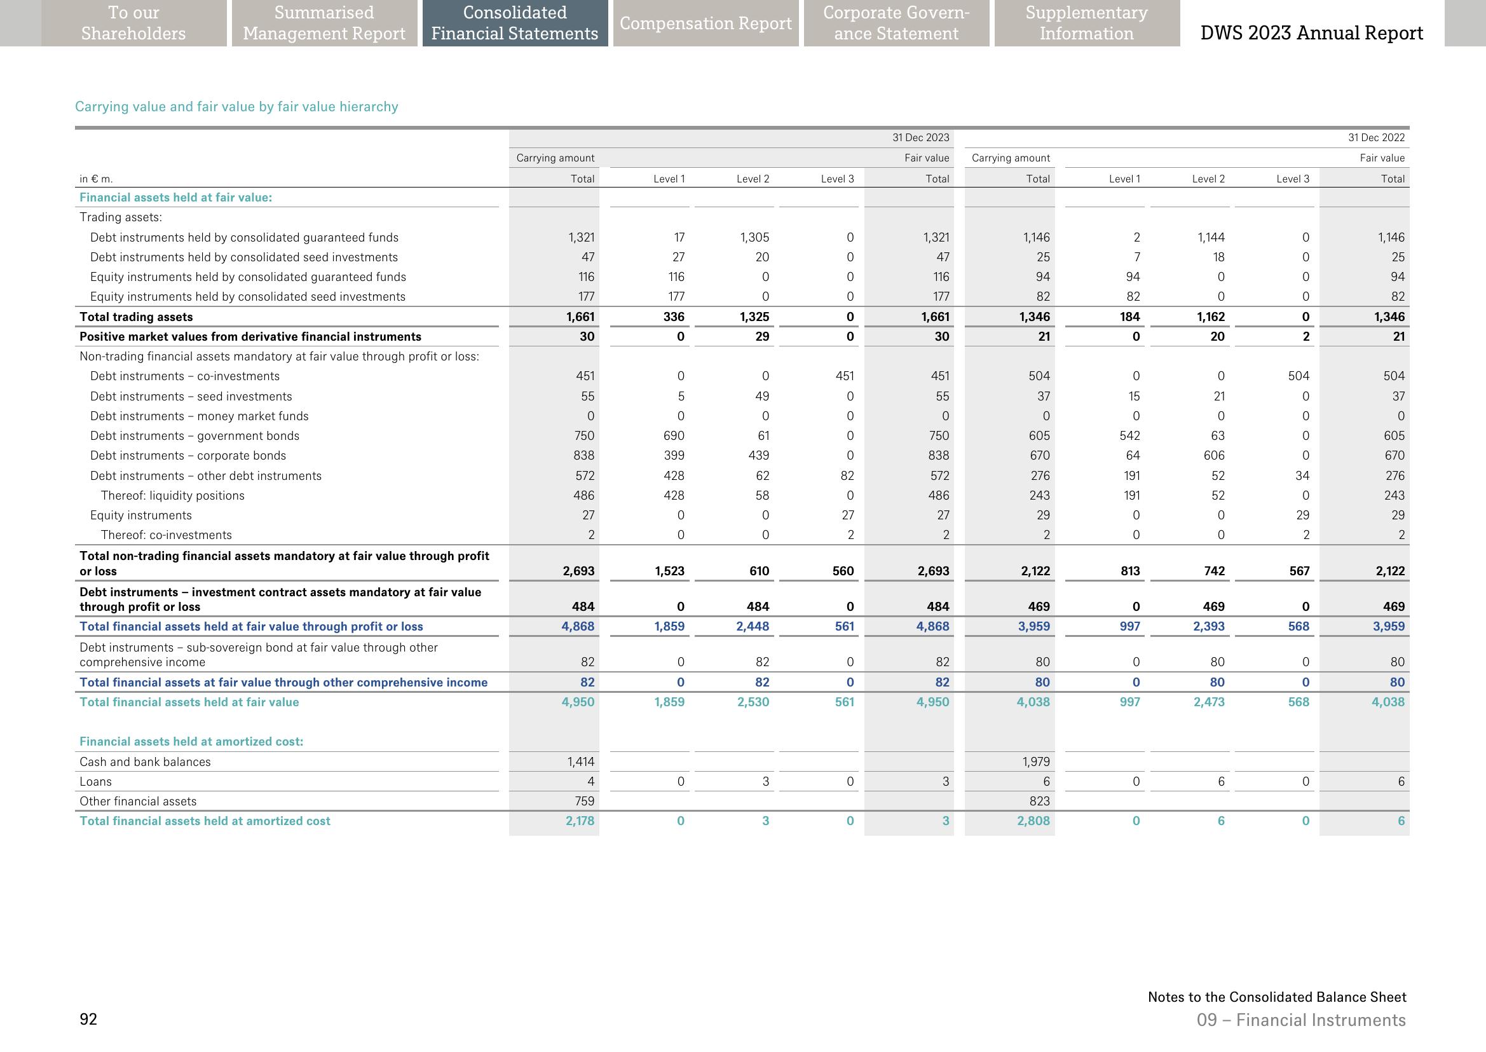The image size is (1486, 1052).
Task: Open the Compensation Report tab
Action: [706, 24]
